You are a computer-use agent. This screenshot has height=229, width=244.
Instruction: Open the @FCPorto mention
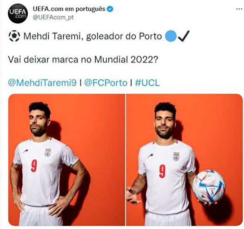[x=106, y=83]
